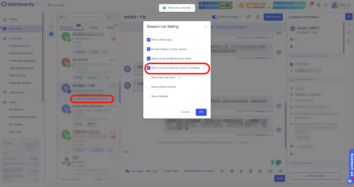354x187 pixels.
Task: Open AI Robots page
Action: [x=16, y=110]
